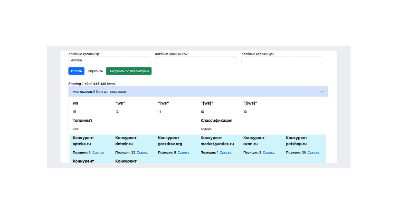Open the Ссылка link for detmir.ru
The width and height of the screenshot is (399, 214).
[142, 153]
